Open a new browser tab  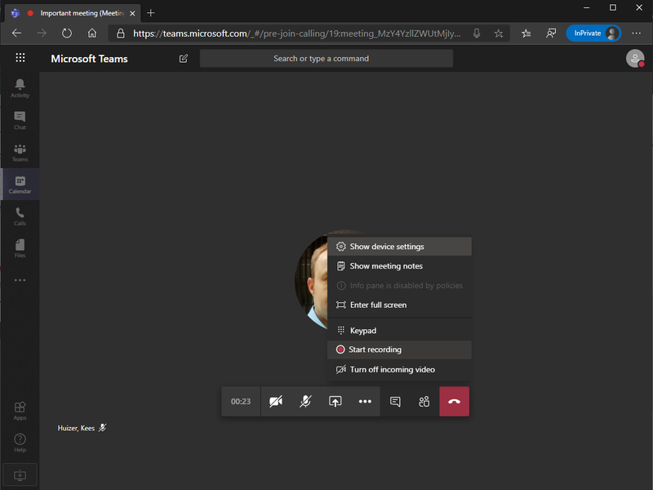click(x=151, y=13)
